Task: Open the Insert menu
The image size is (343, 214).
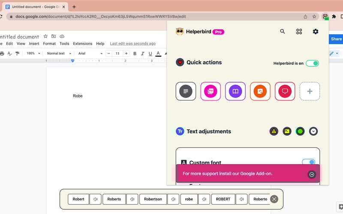Action: pos(34,44)
